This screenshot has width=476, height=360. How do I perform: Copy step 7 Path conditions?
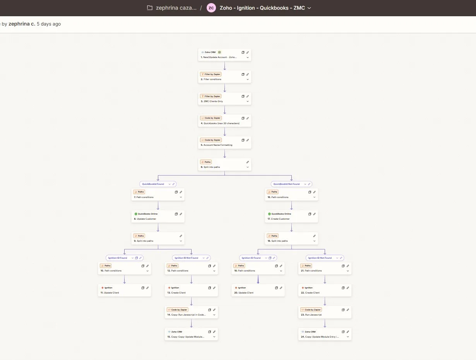pos(176,192)
